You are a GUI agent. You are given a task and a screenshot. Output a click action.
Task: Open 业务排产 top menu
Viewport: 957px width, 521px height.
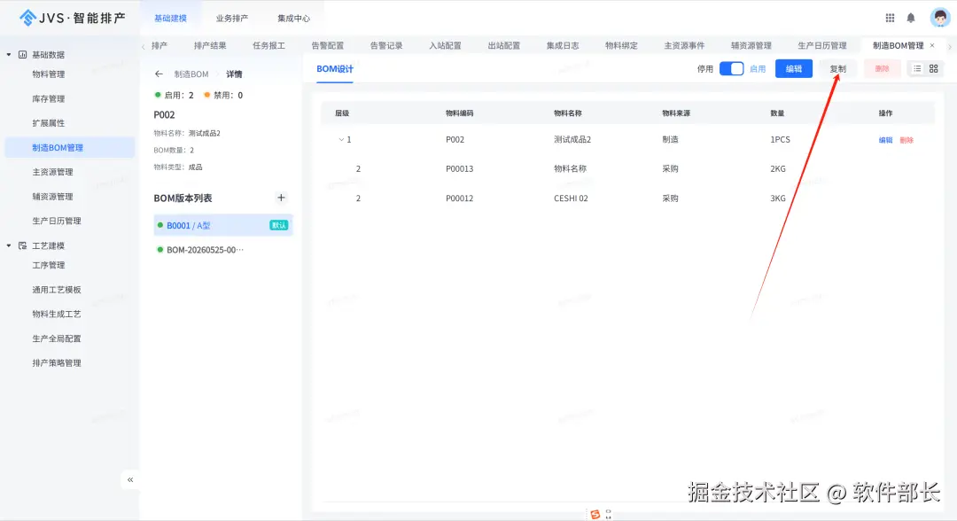(232, 19)
